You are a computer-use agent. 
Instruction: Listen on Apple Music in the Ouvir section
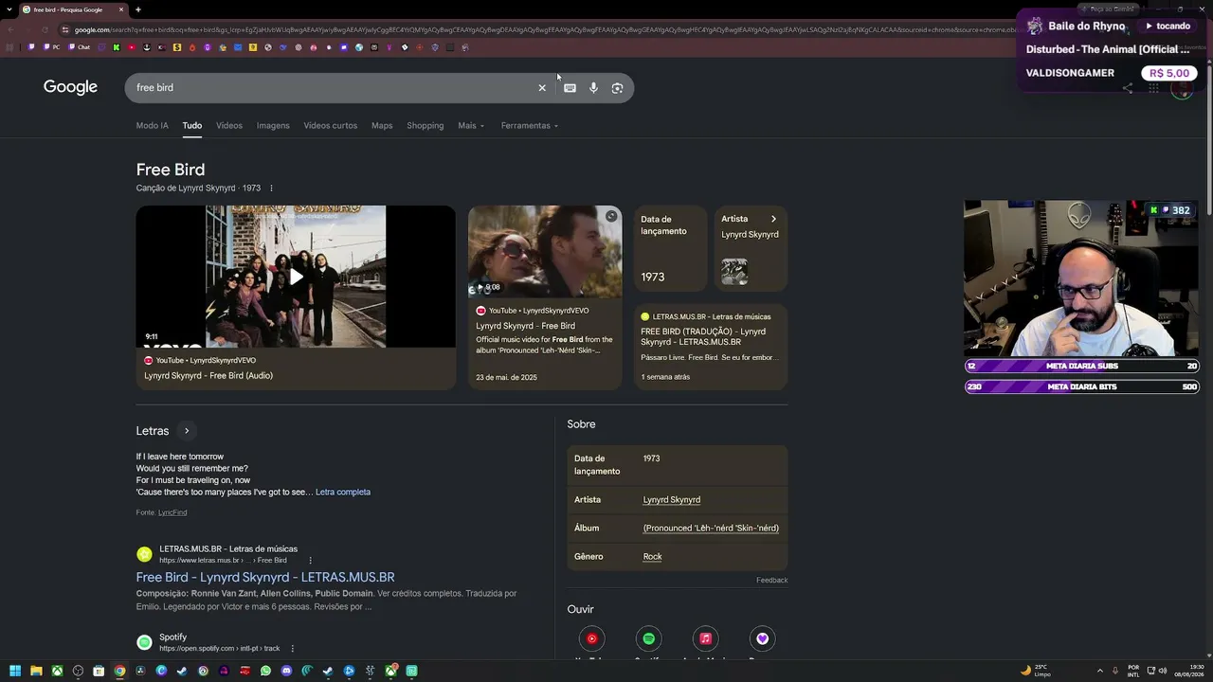click(705, 638)
